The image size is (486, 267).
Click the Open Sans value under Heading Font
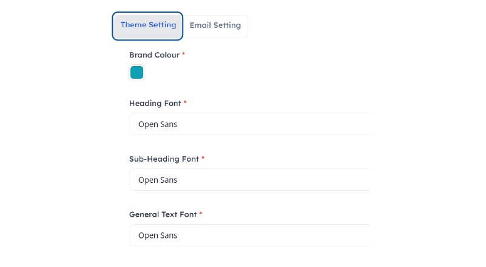coord(158,124)
